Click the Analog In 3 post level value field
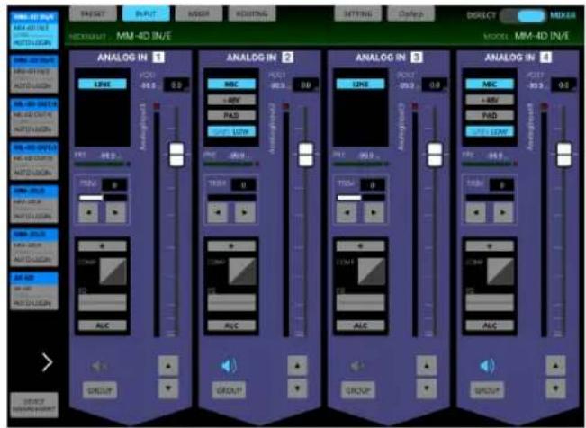Image resolution: width=586 pixels, height=428 pixels. [x=435, y=85]
